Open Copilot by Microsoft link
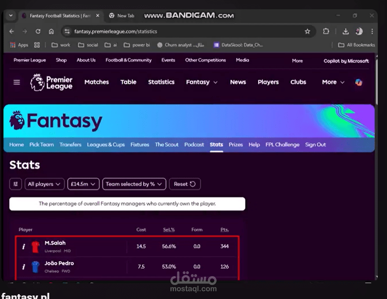The height and width of the screenshot is (299, 387). [x=346, y=61]
